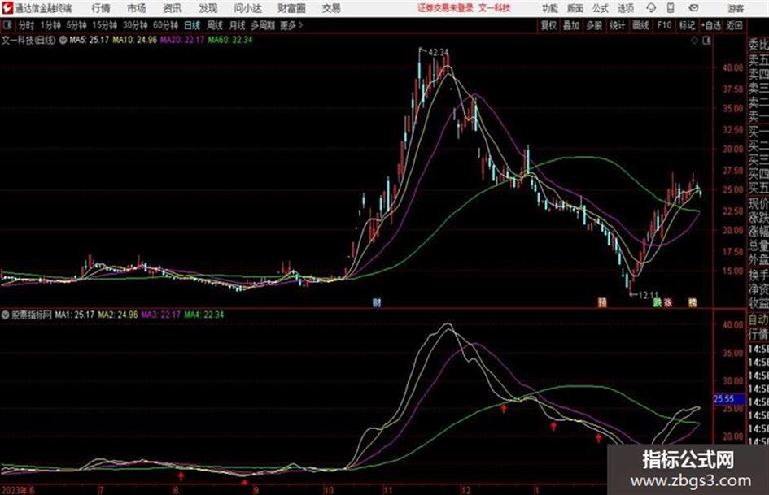Click the 文一科技(日线) chart title
Screen dimensions: 769x495
coord(28,40)
